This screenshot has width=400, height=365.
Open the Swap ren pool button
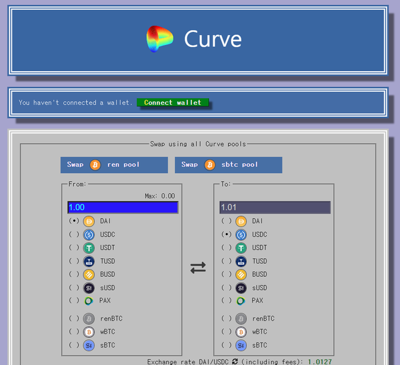pyautogui.click(x=114, y=165)
